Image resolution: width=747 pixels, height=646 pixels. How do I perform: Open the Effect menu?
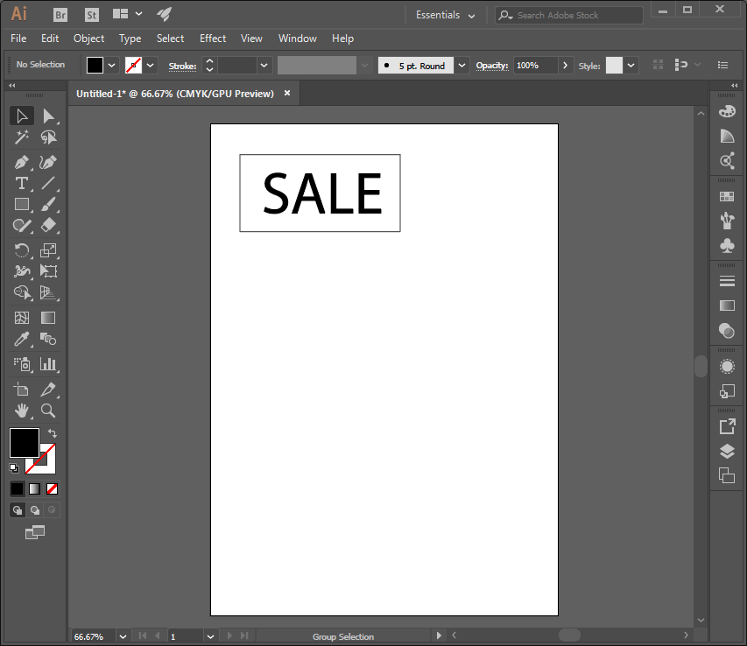click(213, 39)
